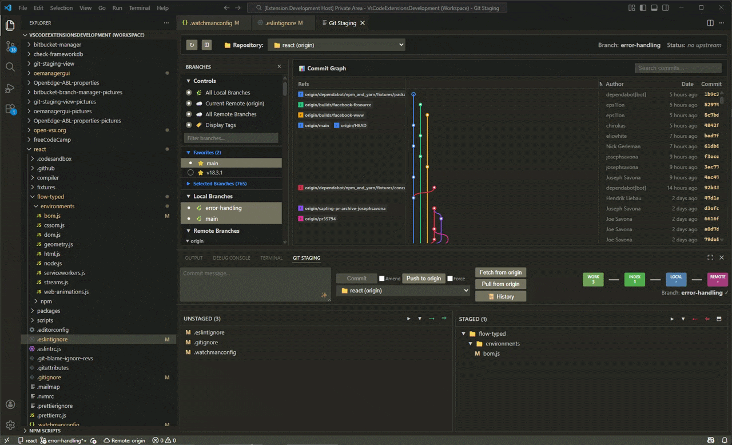
Task: Select the v18.3.1 favorite radio
Action: (190, 173)
